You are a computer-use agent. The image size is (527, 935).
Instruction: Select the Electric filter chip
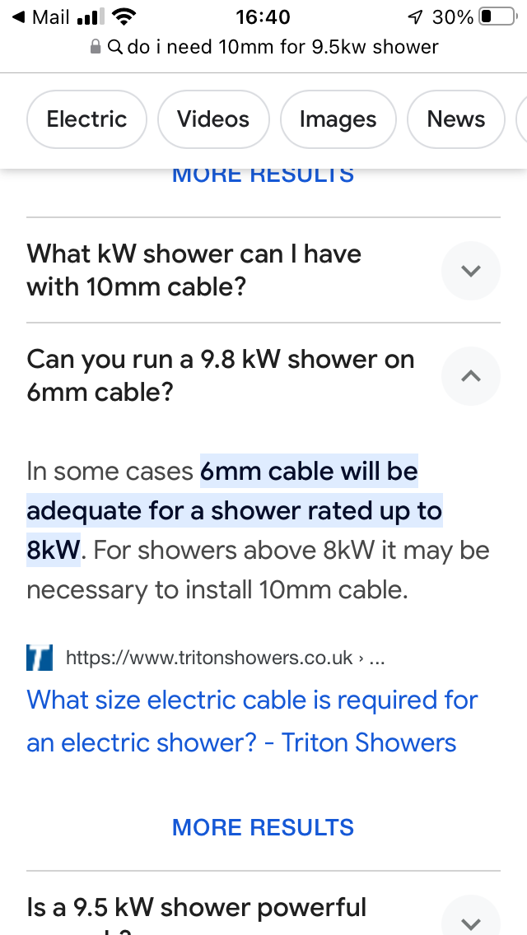tap(86, 119)
